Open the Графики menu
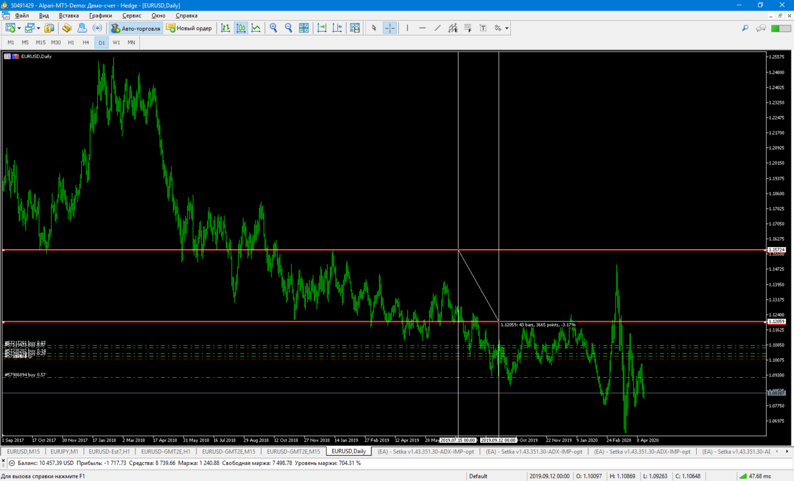Screen dimensions: 794x481 (100, 15)
